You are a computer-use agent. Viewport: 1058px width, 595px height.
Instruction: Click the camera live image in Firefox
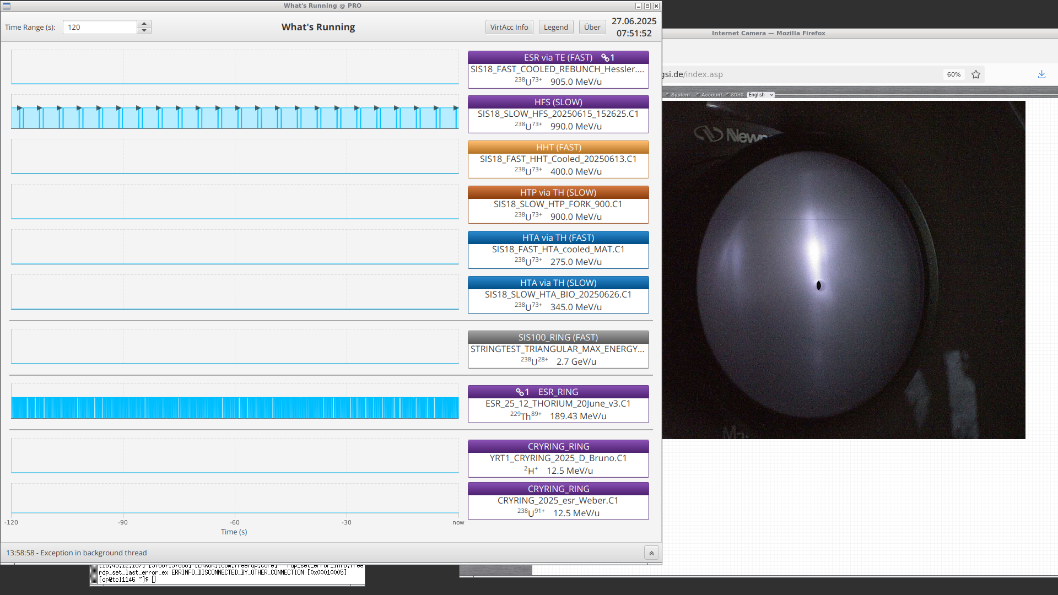tap(844, 270)
